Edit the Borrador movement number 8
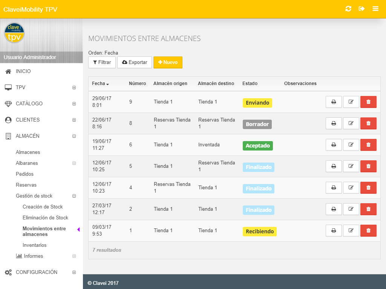The image size is (386, 289). coord(351,123)
